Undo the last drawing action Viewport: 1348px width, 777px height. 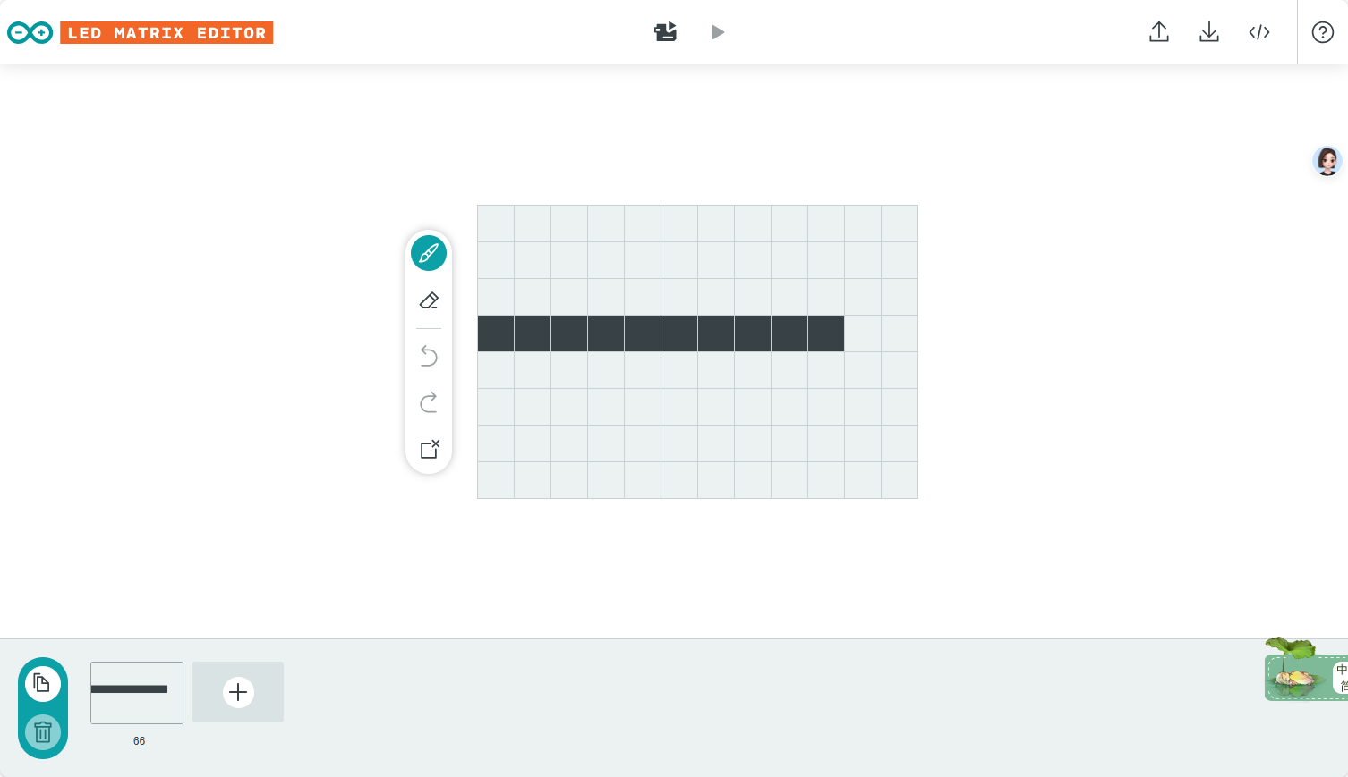[x=429, y=357]
